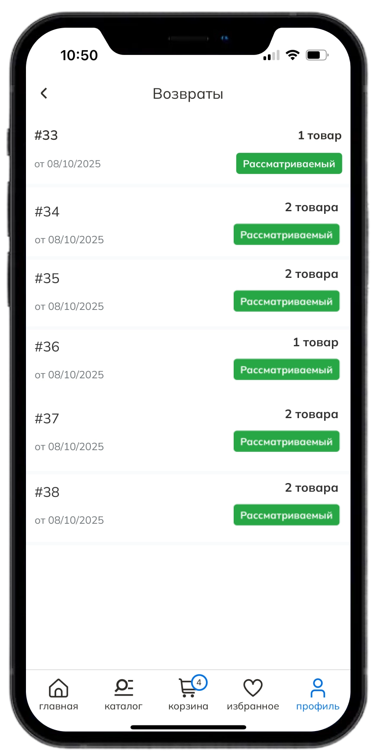Tap the Рассматриваемый status badge of #37
The image size is (373, 754).
click(x=286, y=441)
